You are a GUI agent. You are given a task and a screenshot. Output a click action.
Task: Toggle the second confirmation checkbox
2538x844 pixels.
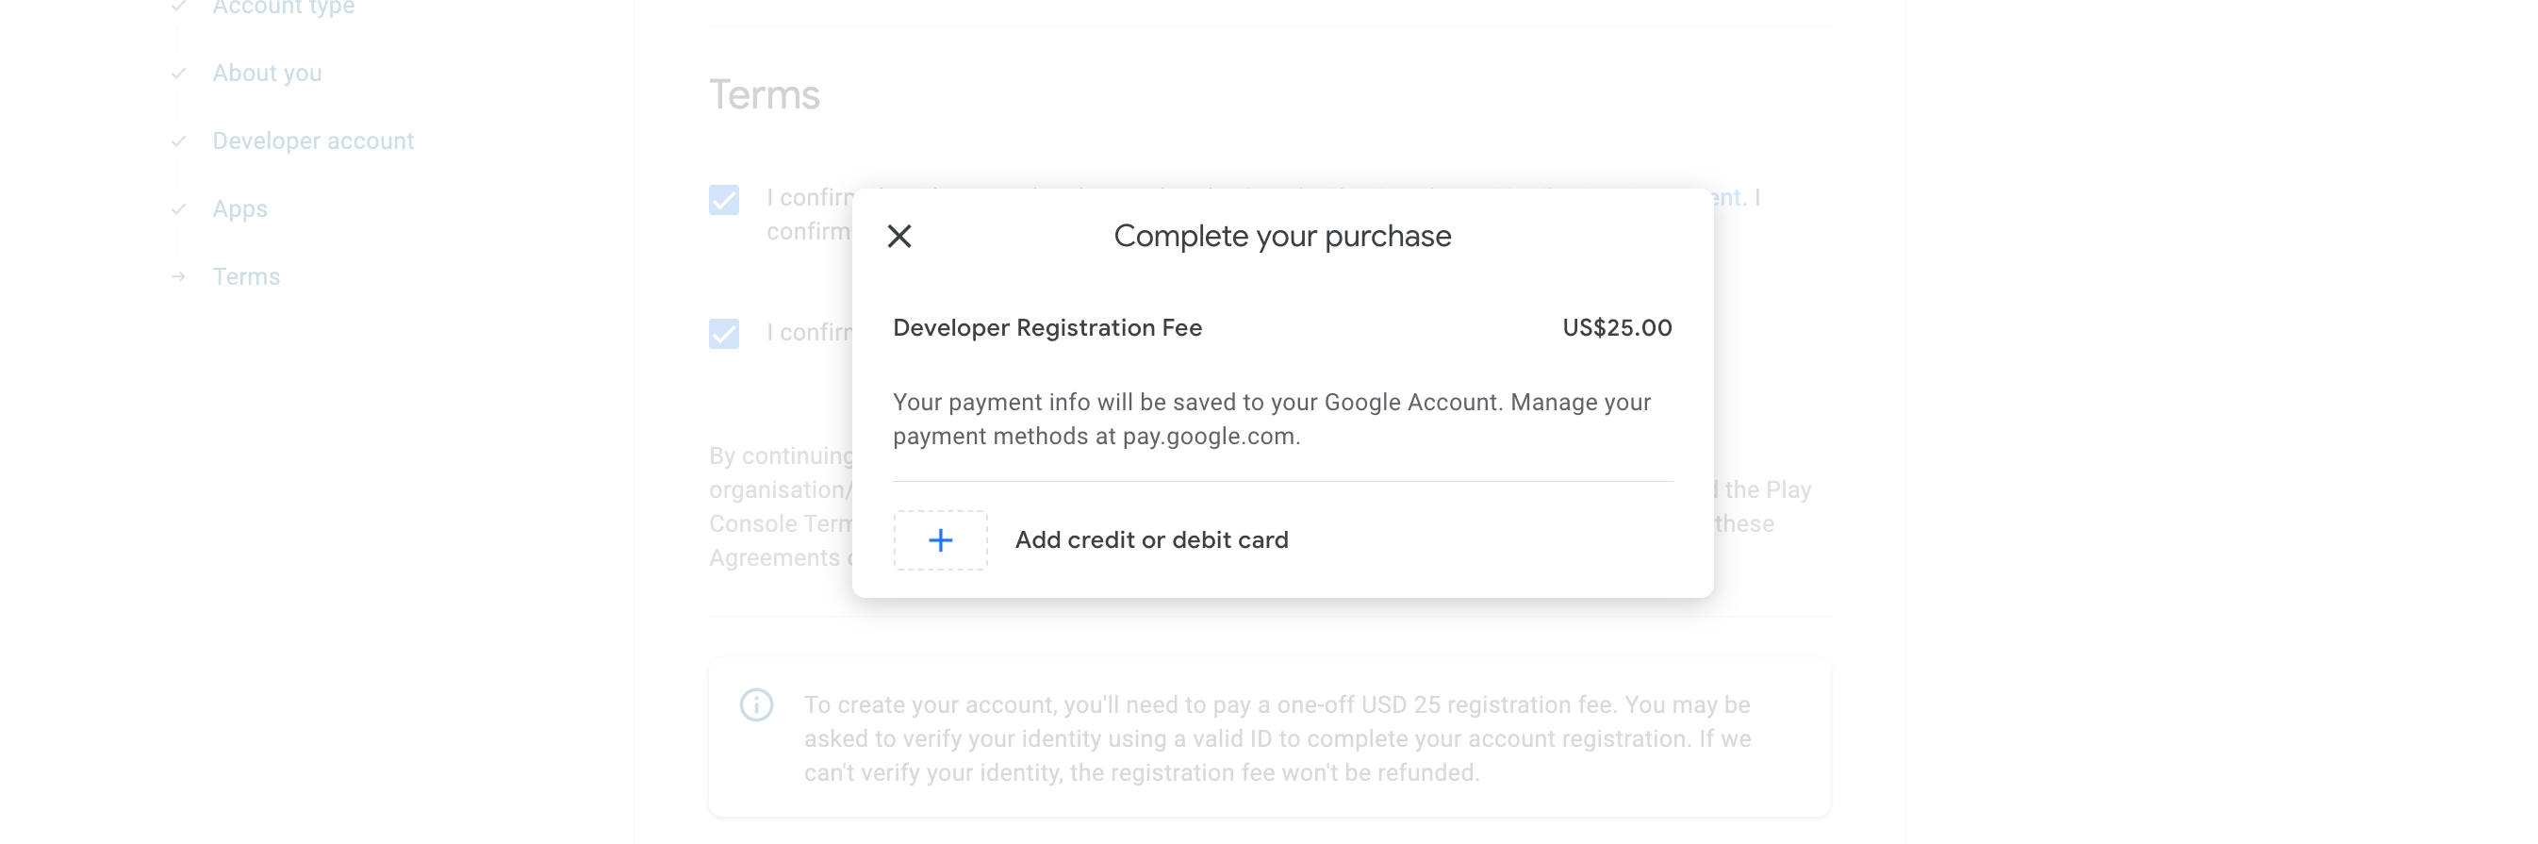tap(724, 333)
